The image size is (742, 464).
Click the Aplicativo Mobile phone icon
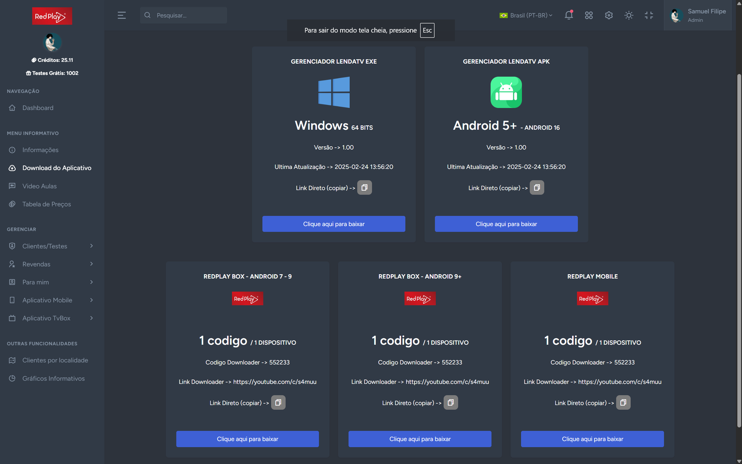tap(12, 300)
